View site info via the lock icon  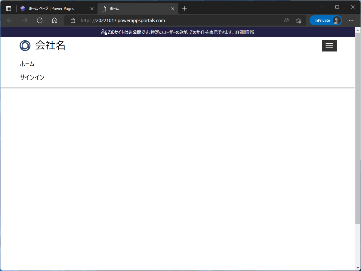coord(73,20)
